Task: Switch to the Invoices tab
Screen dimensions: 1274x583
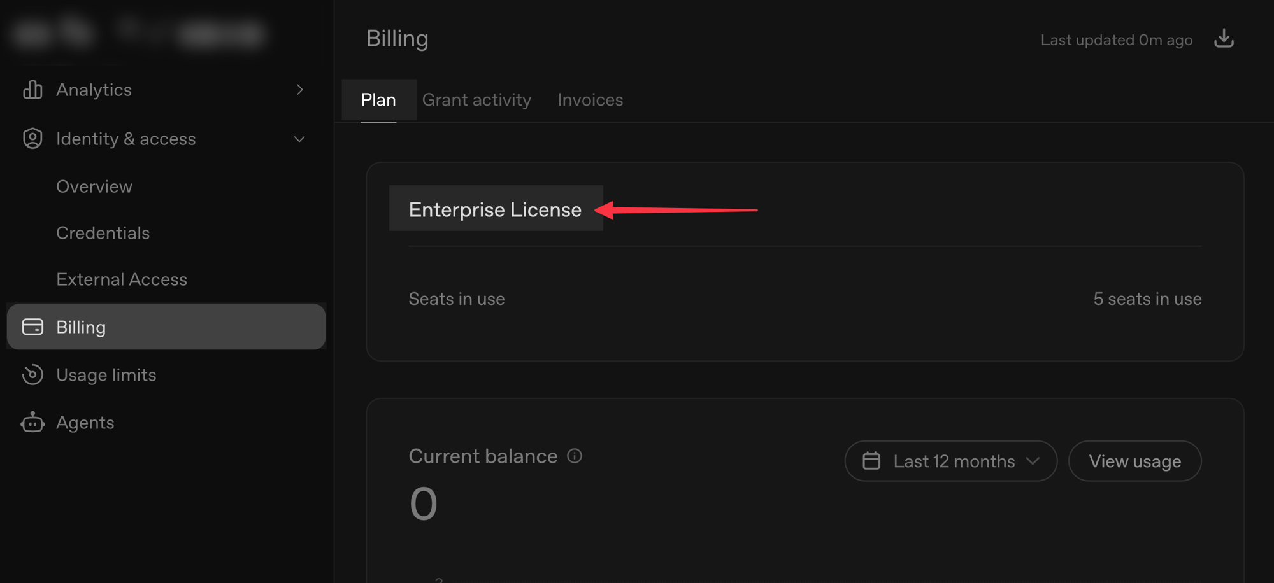Action: pyautogui.click(x=590, y=100)
